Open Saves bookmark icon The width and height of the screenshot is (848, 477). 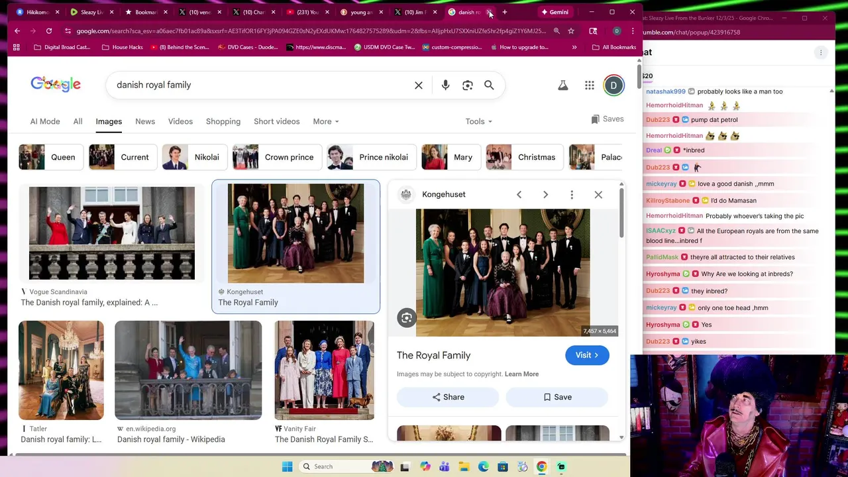[607, 119]
